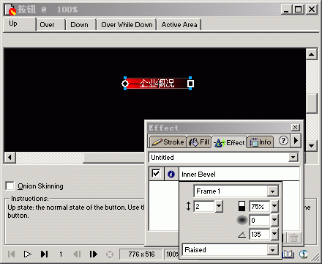Click the globe icon in status bar
The image size is (322, 264).
click(x=303, y=254)
